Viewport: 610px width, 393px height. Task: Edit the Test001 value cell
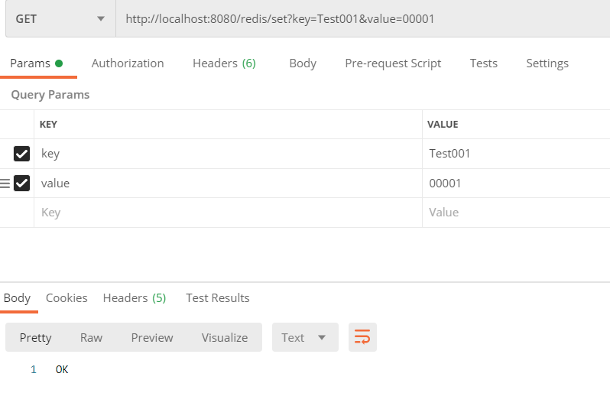coord(516,154)
